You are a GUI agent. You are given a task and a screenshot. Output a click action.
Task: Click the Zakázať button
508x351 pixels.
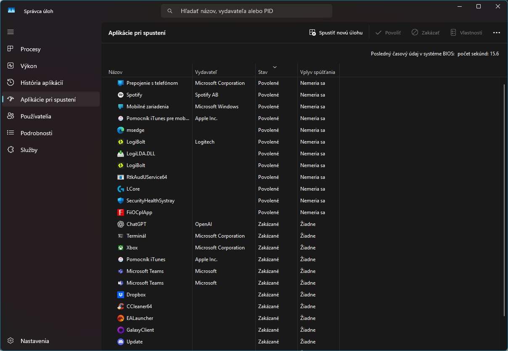click(425, 33)
